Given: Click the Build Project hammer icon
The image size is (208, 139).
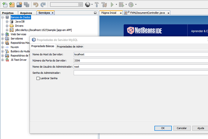Looking at the screenshot, I should point(97,5).
